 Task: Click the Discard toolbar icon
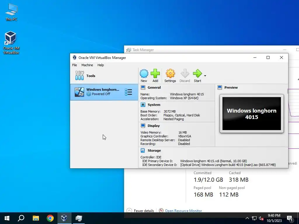coord(185,76)
